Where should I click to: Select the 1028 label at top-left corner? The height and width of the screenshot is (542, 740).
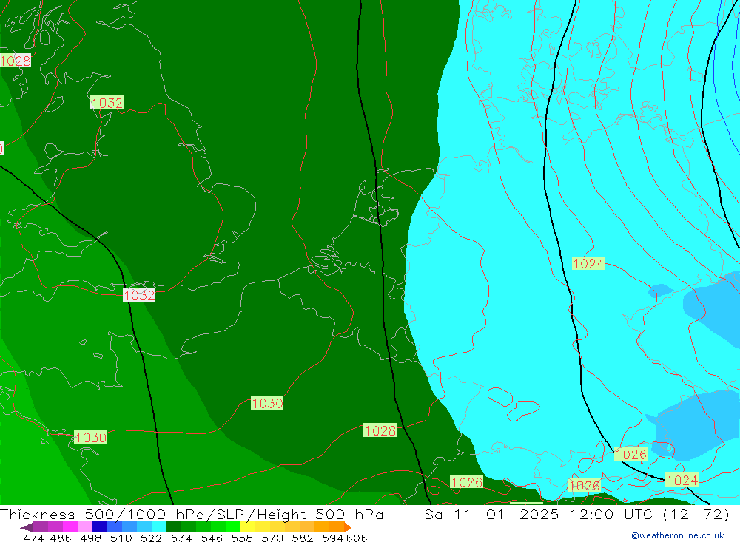pos(15,61)
